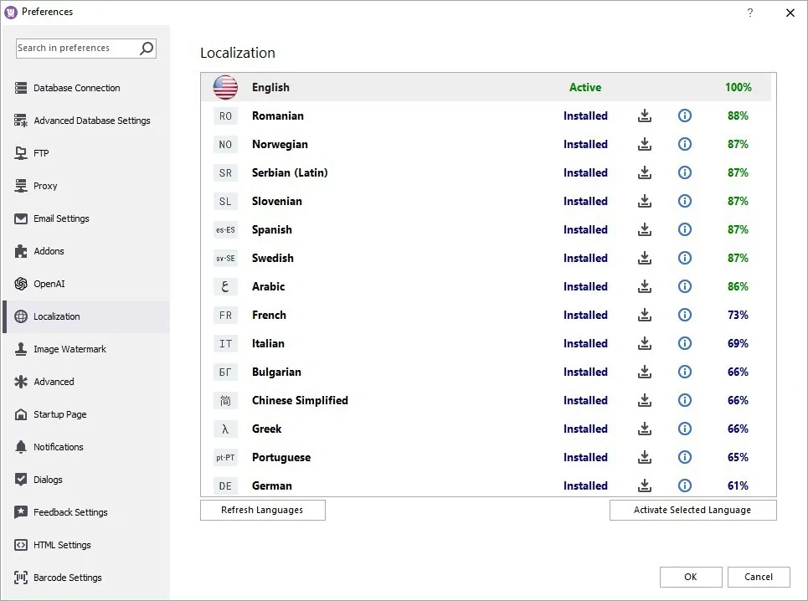
Task: Download the German translation
Action: click(x=644, y=485)
